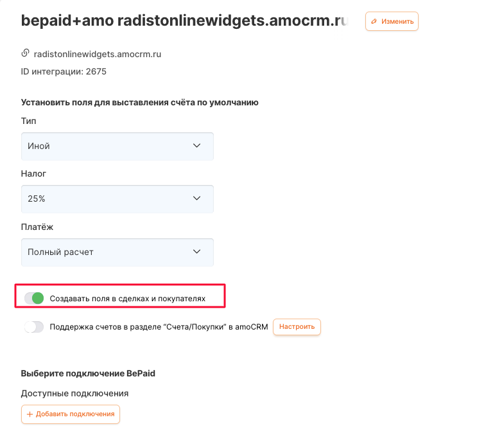Click the chevron arrow in the Налог field

coord(196,199)
